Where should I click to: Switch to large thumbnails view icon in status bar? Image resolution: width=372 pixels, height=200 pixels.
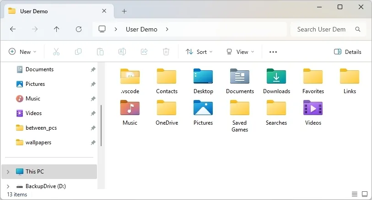[365, 195]
